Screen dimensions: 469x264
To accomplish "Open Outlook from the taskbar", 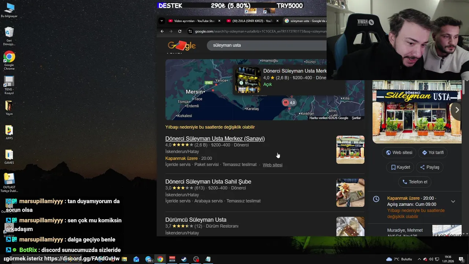I will click(x=136, y=259).
